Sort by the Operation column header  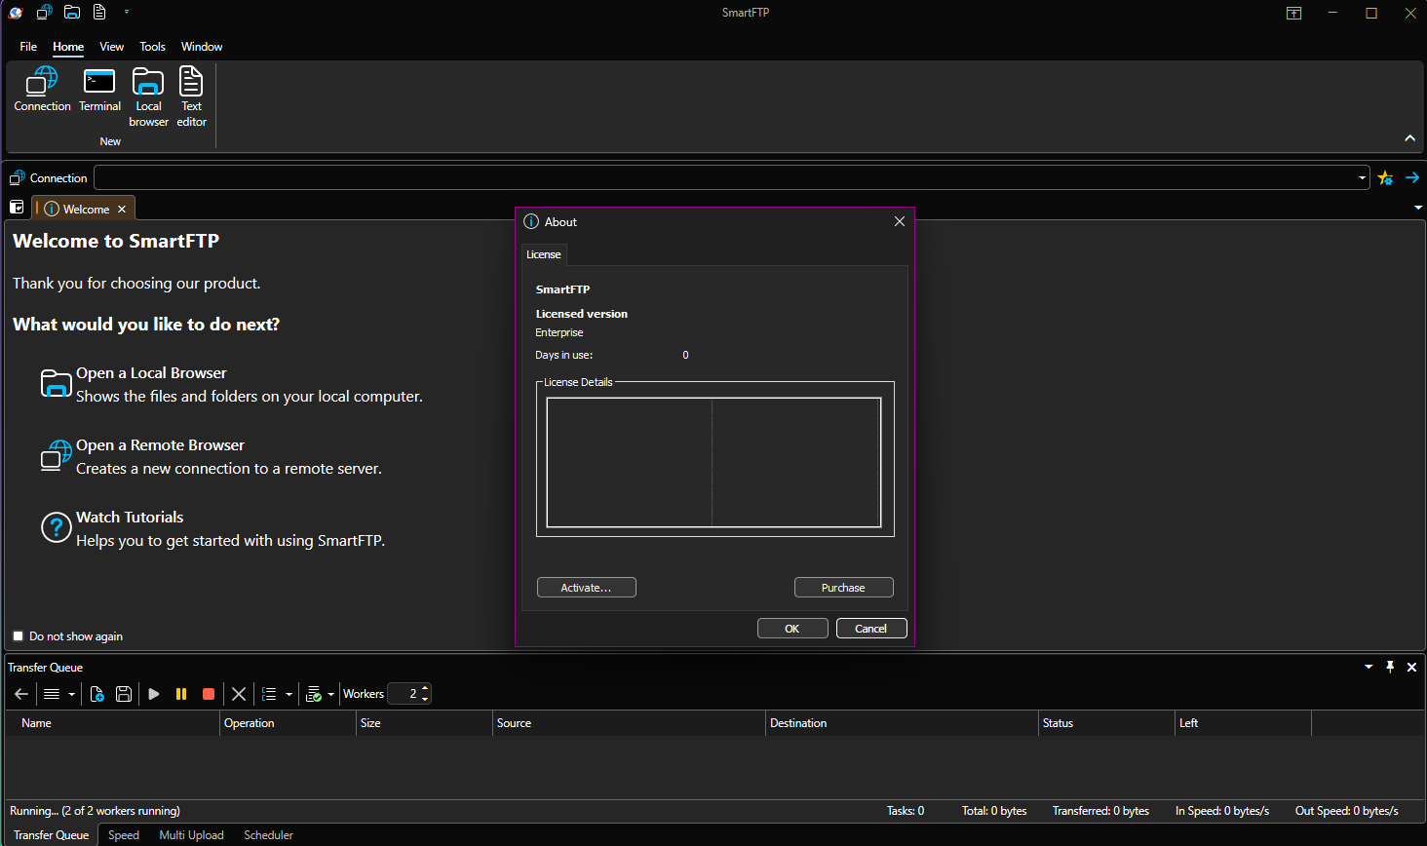click(x=288, y=723)
